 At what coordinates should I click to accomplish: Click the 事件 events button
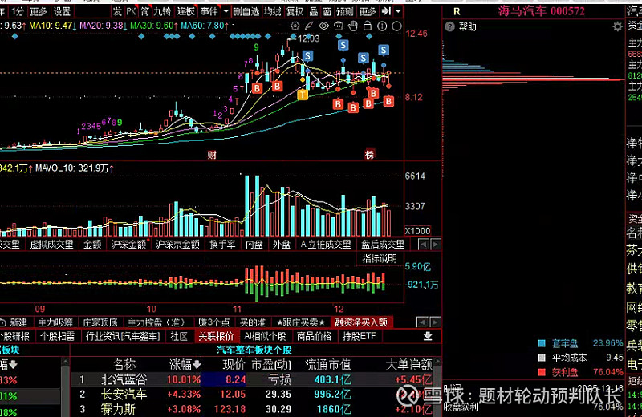coord(209,11)
